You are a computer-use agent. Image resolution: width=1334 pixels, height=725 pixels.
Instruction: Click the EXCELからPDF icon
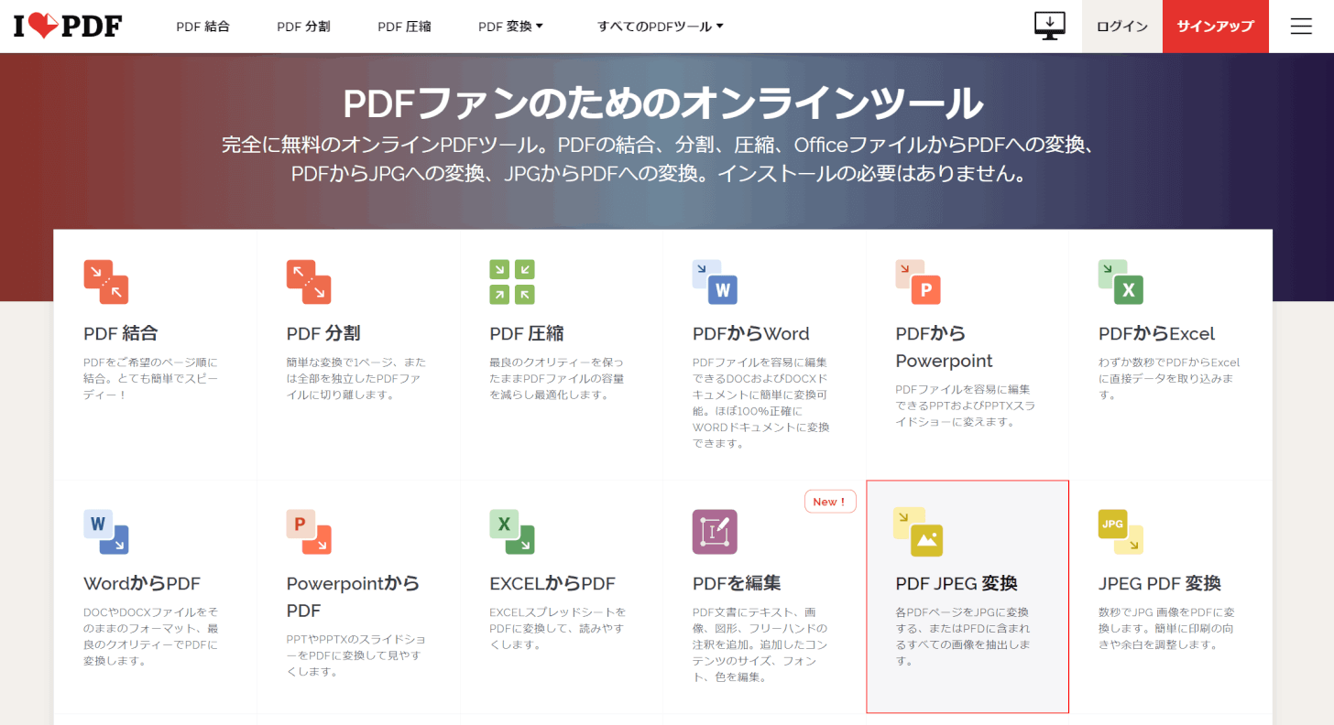[x=512, y=532]
